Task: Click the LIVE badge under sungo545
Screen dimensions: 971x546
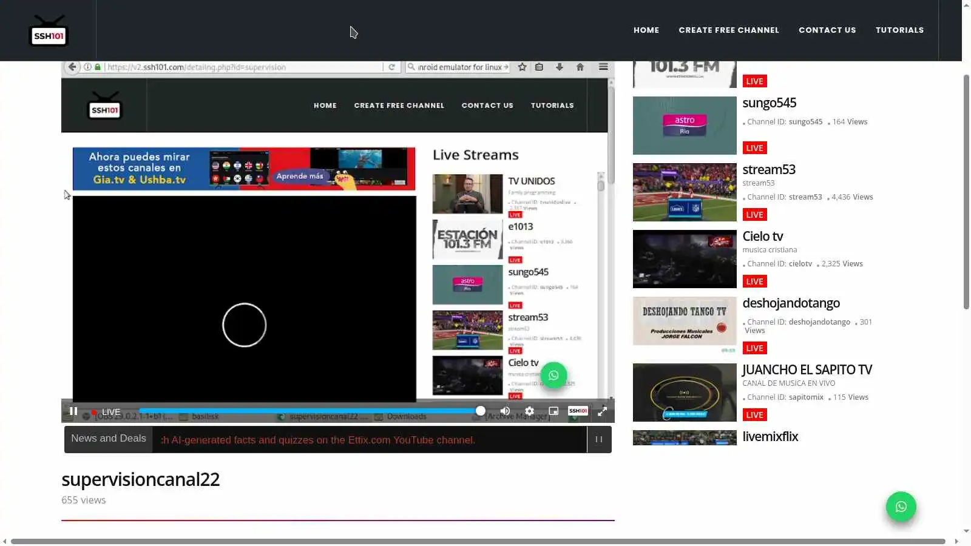Action: (x=754, y=148)
